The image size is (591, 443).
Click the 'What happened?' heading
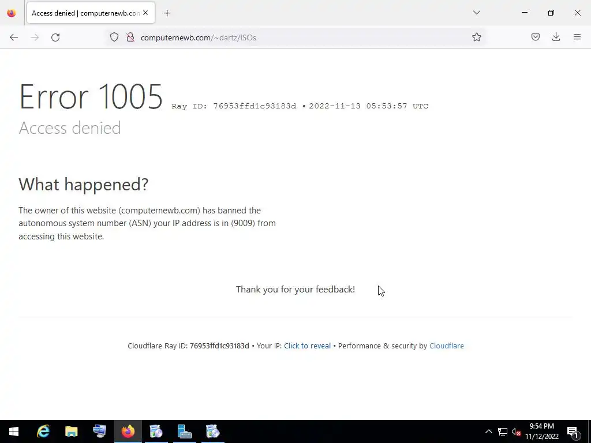click(83, 185)
